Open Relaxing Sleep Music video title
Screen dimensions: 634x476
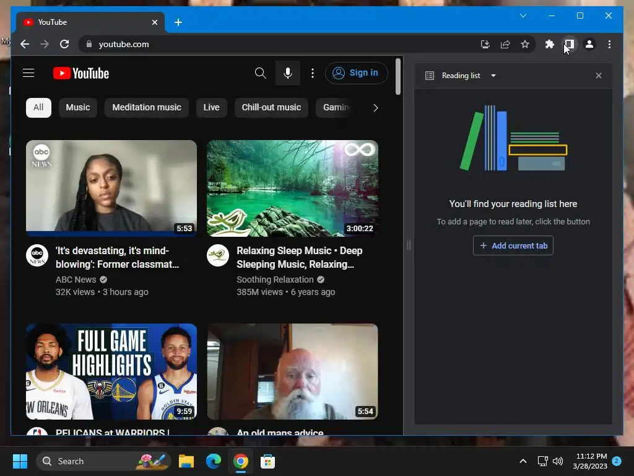[300, 257]
